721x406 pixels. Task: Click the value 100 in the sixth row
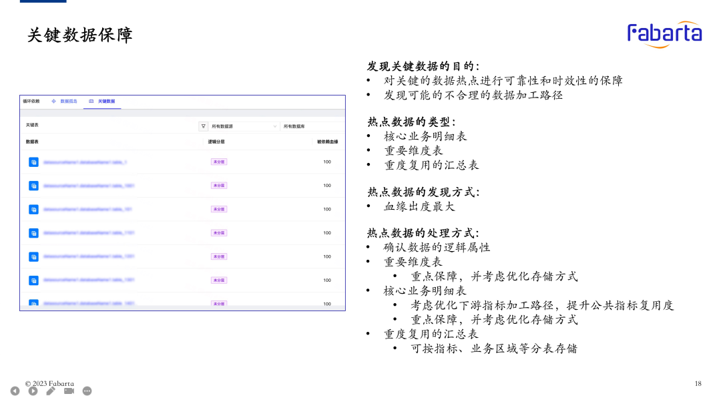click(x=327, y=280)
